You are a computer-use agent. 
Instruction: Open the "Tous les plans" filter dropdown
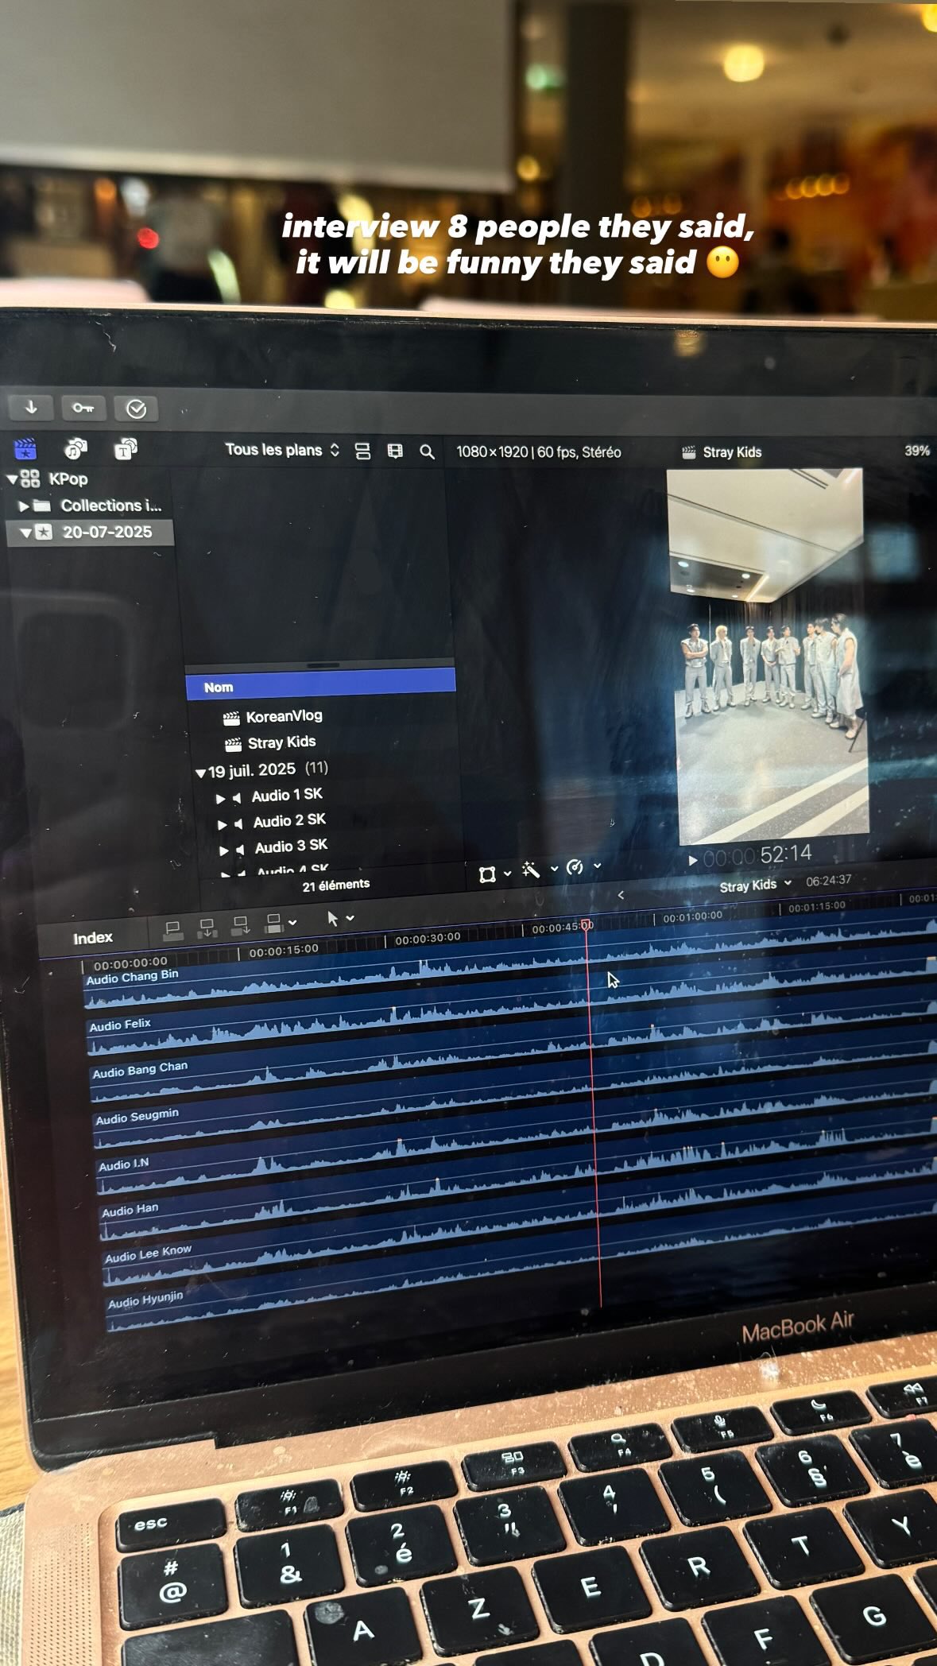coord(281,450)
